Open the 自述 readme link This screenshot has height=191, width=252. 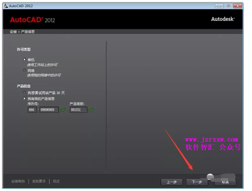tap(56, 181)
